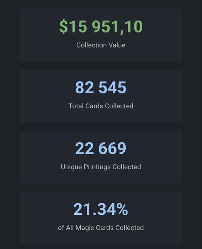Click the green dollar sign symbol
The image size is (202, 249).
[x=64, y=26]
